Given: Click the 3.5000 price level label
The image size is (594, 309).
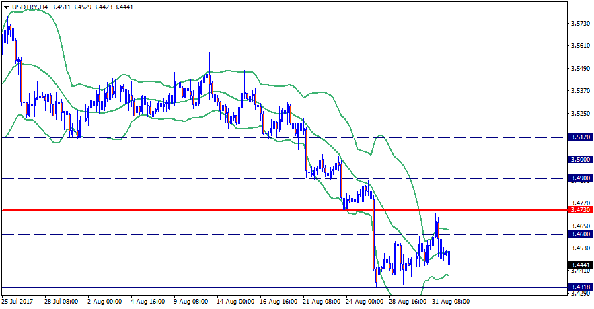Looking at the screenshot, I should pyautogui.click(x=579, y=160).
